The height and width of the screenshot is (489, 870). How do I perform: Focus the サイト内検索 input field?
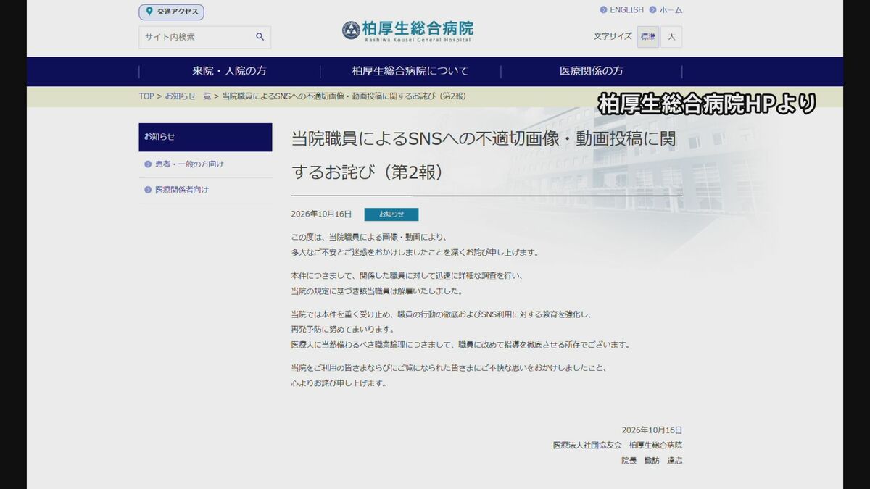(204, 37)
